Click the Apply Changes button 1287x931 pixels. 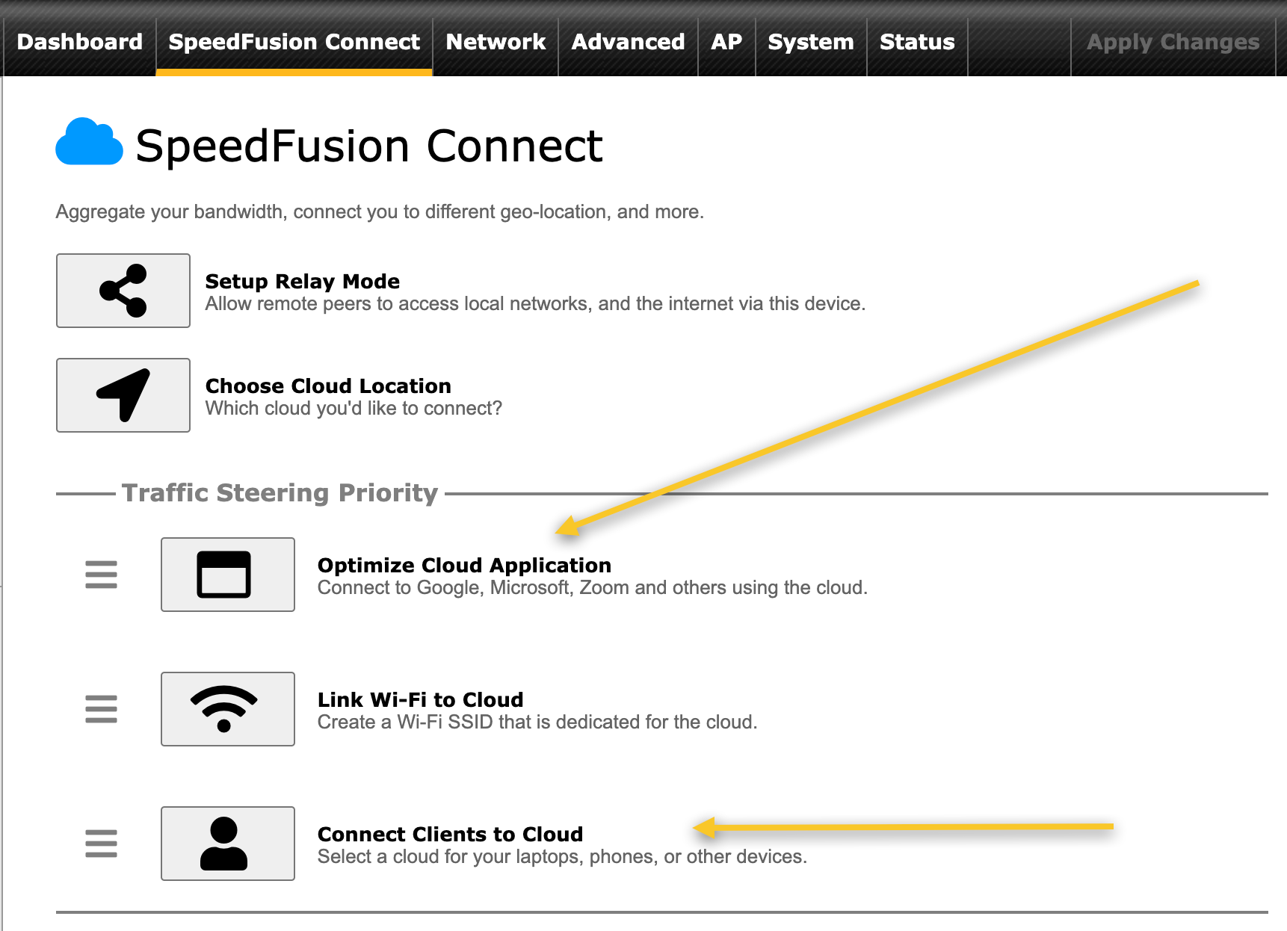point(1173,42)
